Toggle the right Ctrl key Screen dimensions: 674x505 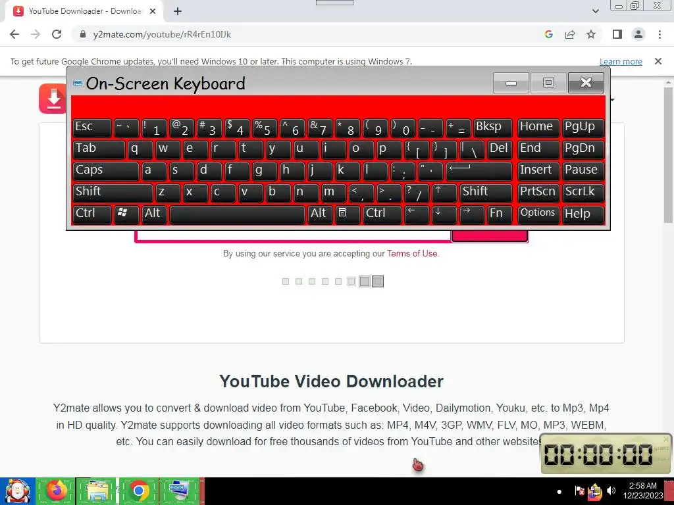click(382, 214)
